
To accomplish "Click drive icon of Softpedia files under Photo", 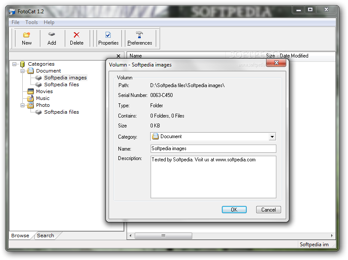I will (39, 112).
